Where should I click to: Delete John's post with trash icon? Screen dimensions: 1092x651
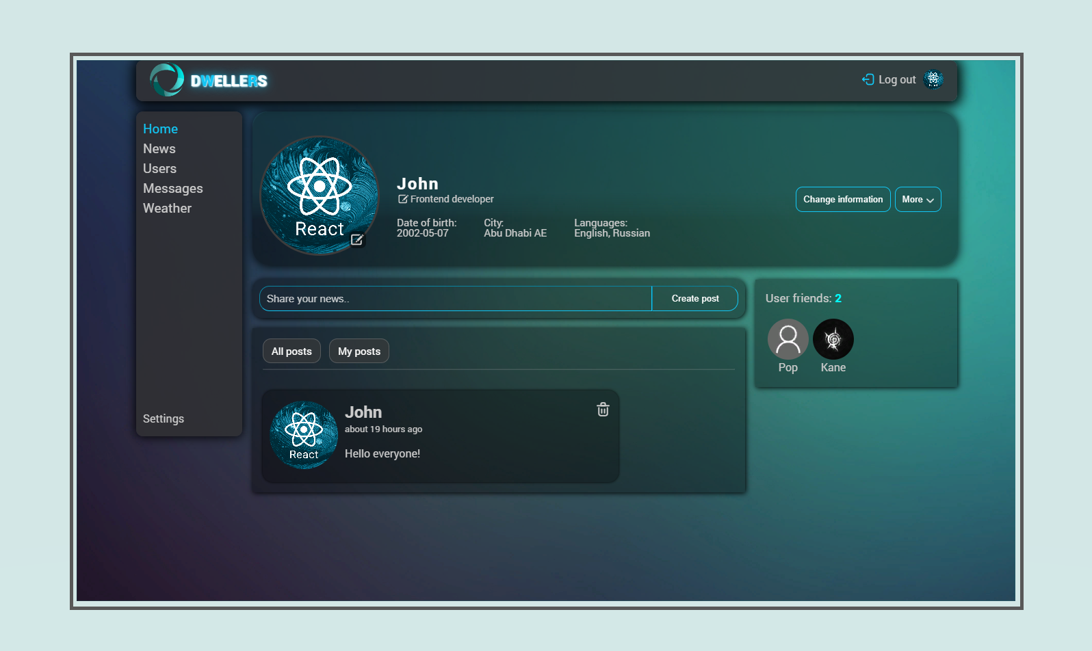coord(603,410)
